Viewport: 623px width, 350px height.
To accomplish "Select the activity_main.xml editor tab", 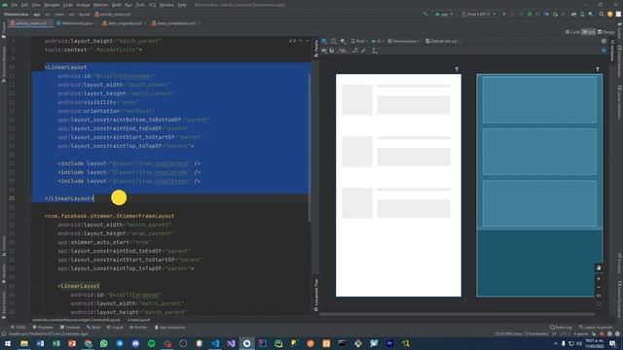I will point(31,23).
